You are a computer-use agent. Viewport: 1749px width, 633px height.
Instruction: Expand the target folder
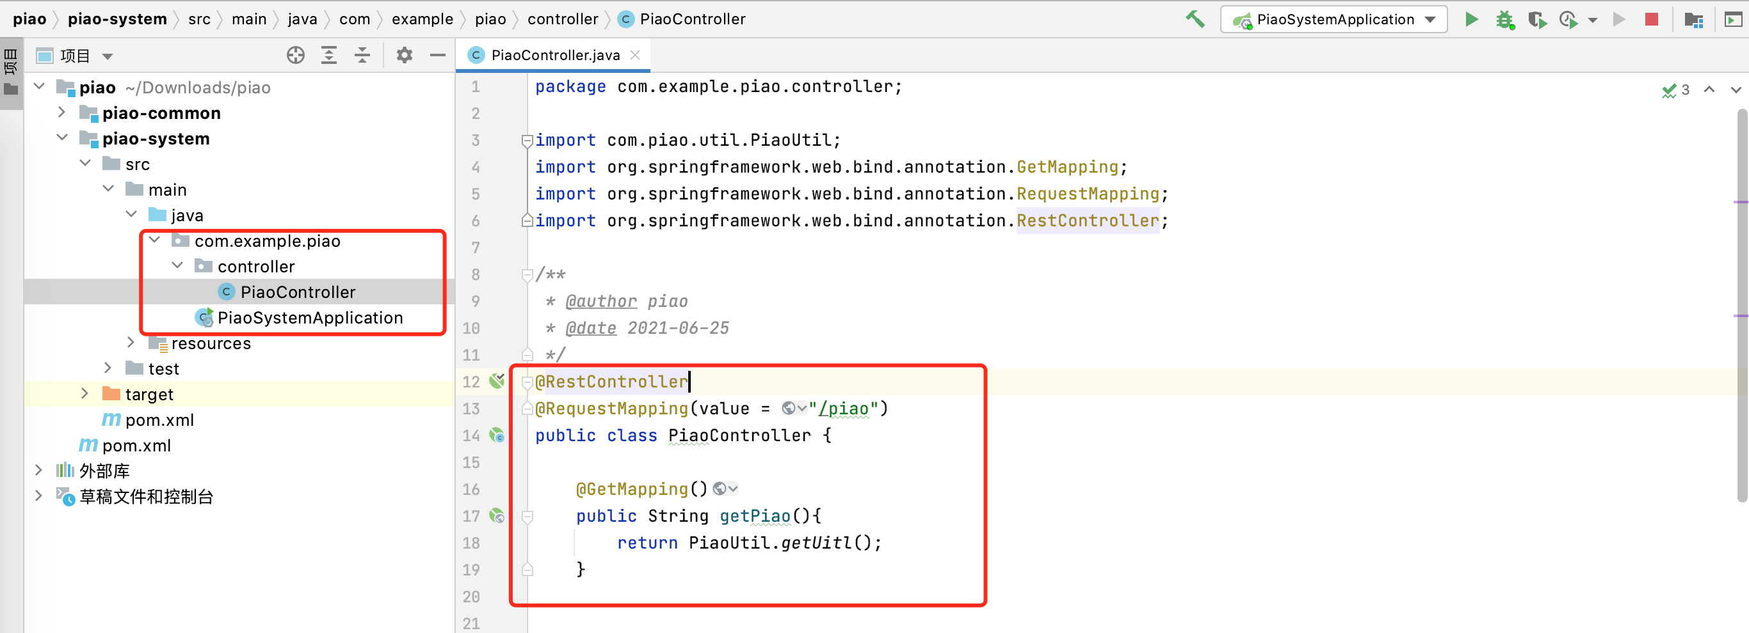point(85,393)
